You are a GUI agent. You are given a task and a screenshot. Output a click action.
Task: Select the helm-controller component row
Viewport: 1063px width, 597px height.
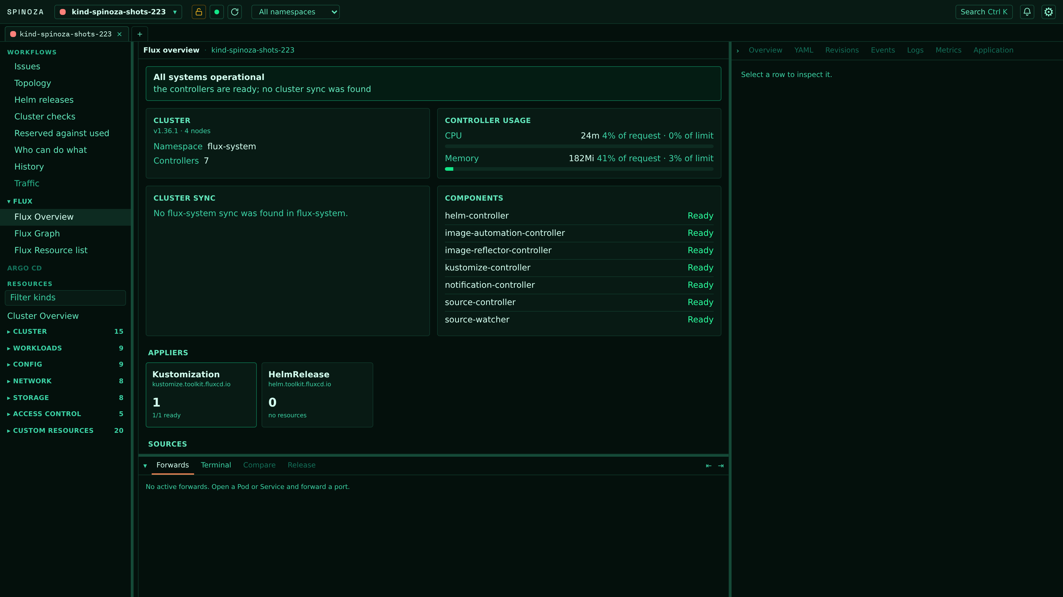579,216
